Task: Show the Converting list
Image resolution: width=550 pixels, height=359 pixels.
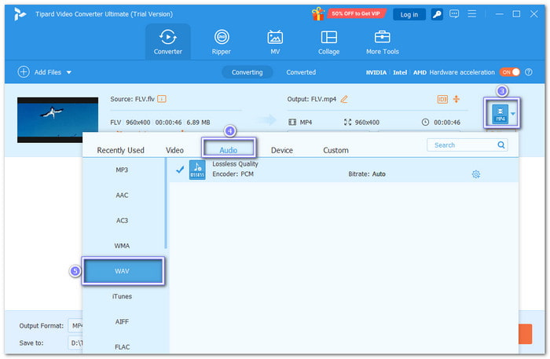Action: [x=247, y=72]
